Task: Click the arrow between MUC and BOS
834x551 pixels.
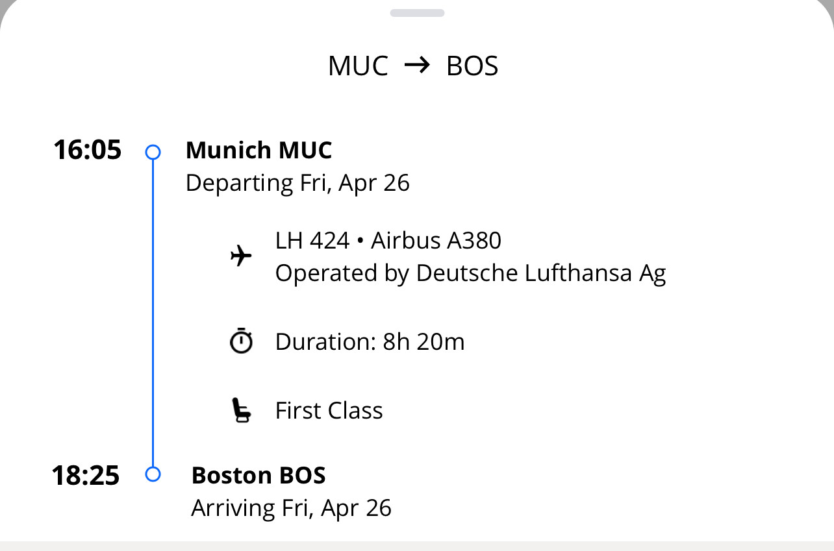Action: pos(417,65)
